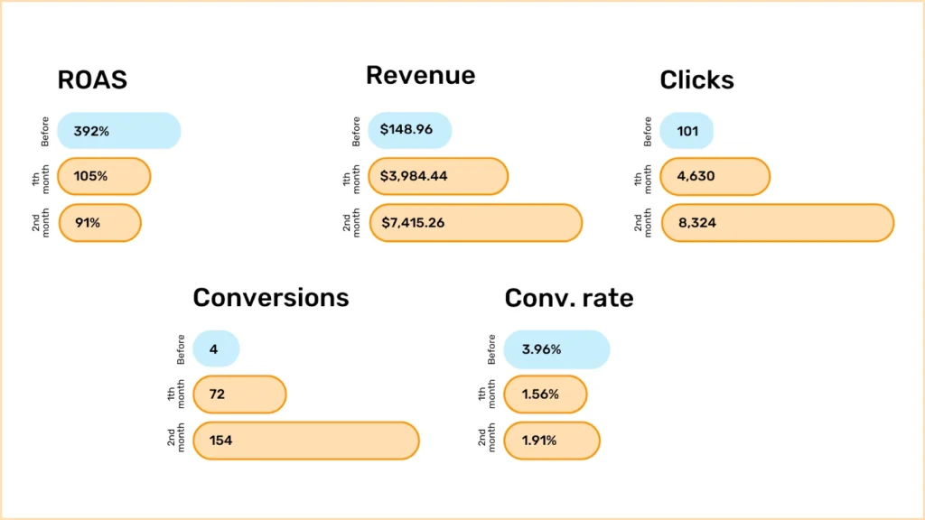The image size is (925, 520).
Task: Click the Clicks heading
Action: point(696,80)
